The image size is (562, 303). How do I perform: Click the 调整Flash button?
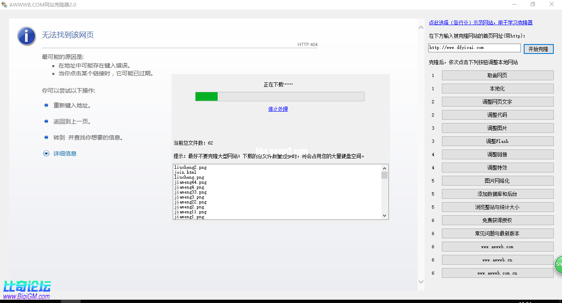coord(497,141)
